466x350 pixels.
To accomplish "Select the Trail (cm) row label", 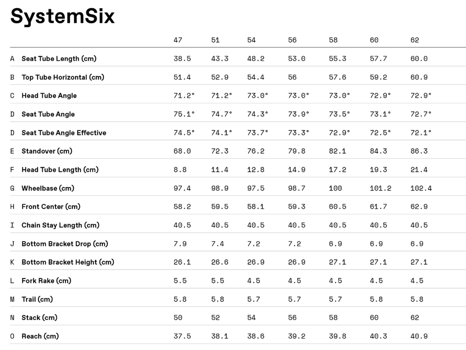I will pyautogui.click(x=37, y=299).
